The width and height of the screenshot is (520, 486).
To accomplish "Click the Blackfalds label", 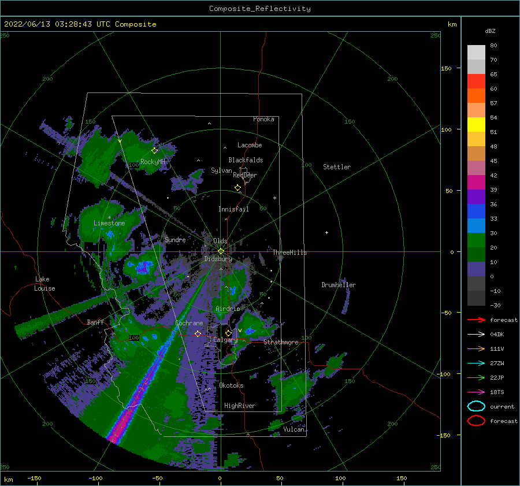I will (x=246, y=160).
